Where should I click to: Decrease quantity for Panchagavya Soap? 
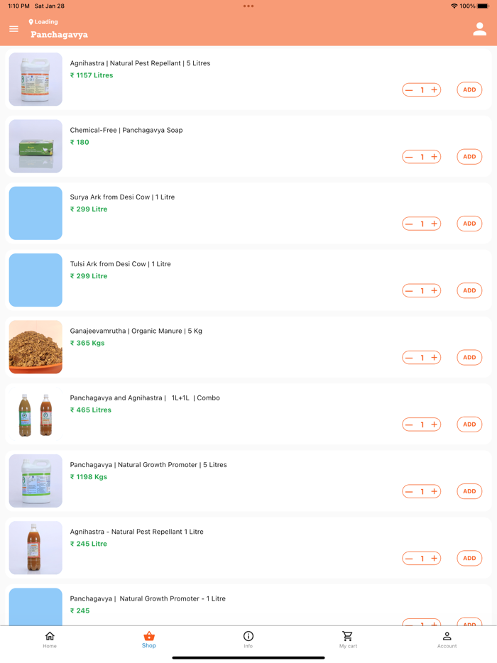[409, 157]
